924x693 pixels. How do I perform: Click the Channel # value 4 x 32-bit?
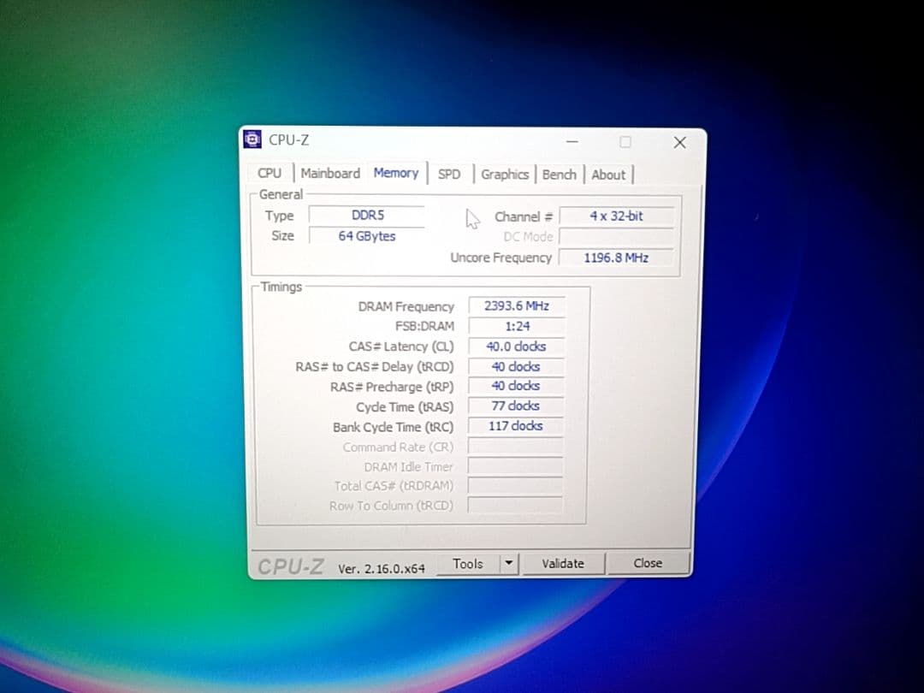point(616,216)
